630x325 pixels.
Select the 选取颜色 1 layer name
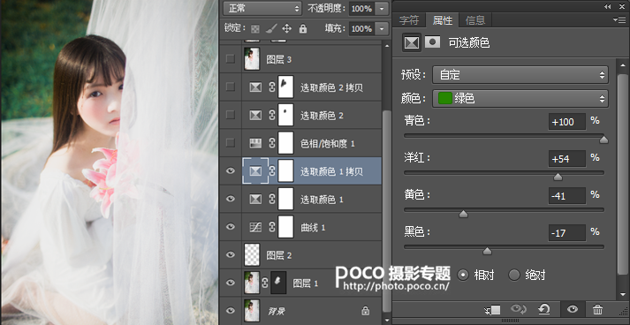point(322,200)
